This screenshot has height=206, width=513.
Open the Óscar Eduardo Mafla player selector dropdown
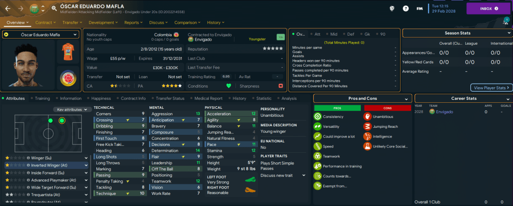pyautogui.click(x=41, y=35)
